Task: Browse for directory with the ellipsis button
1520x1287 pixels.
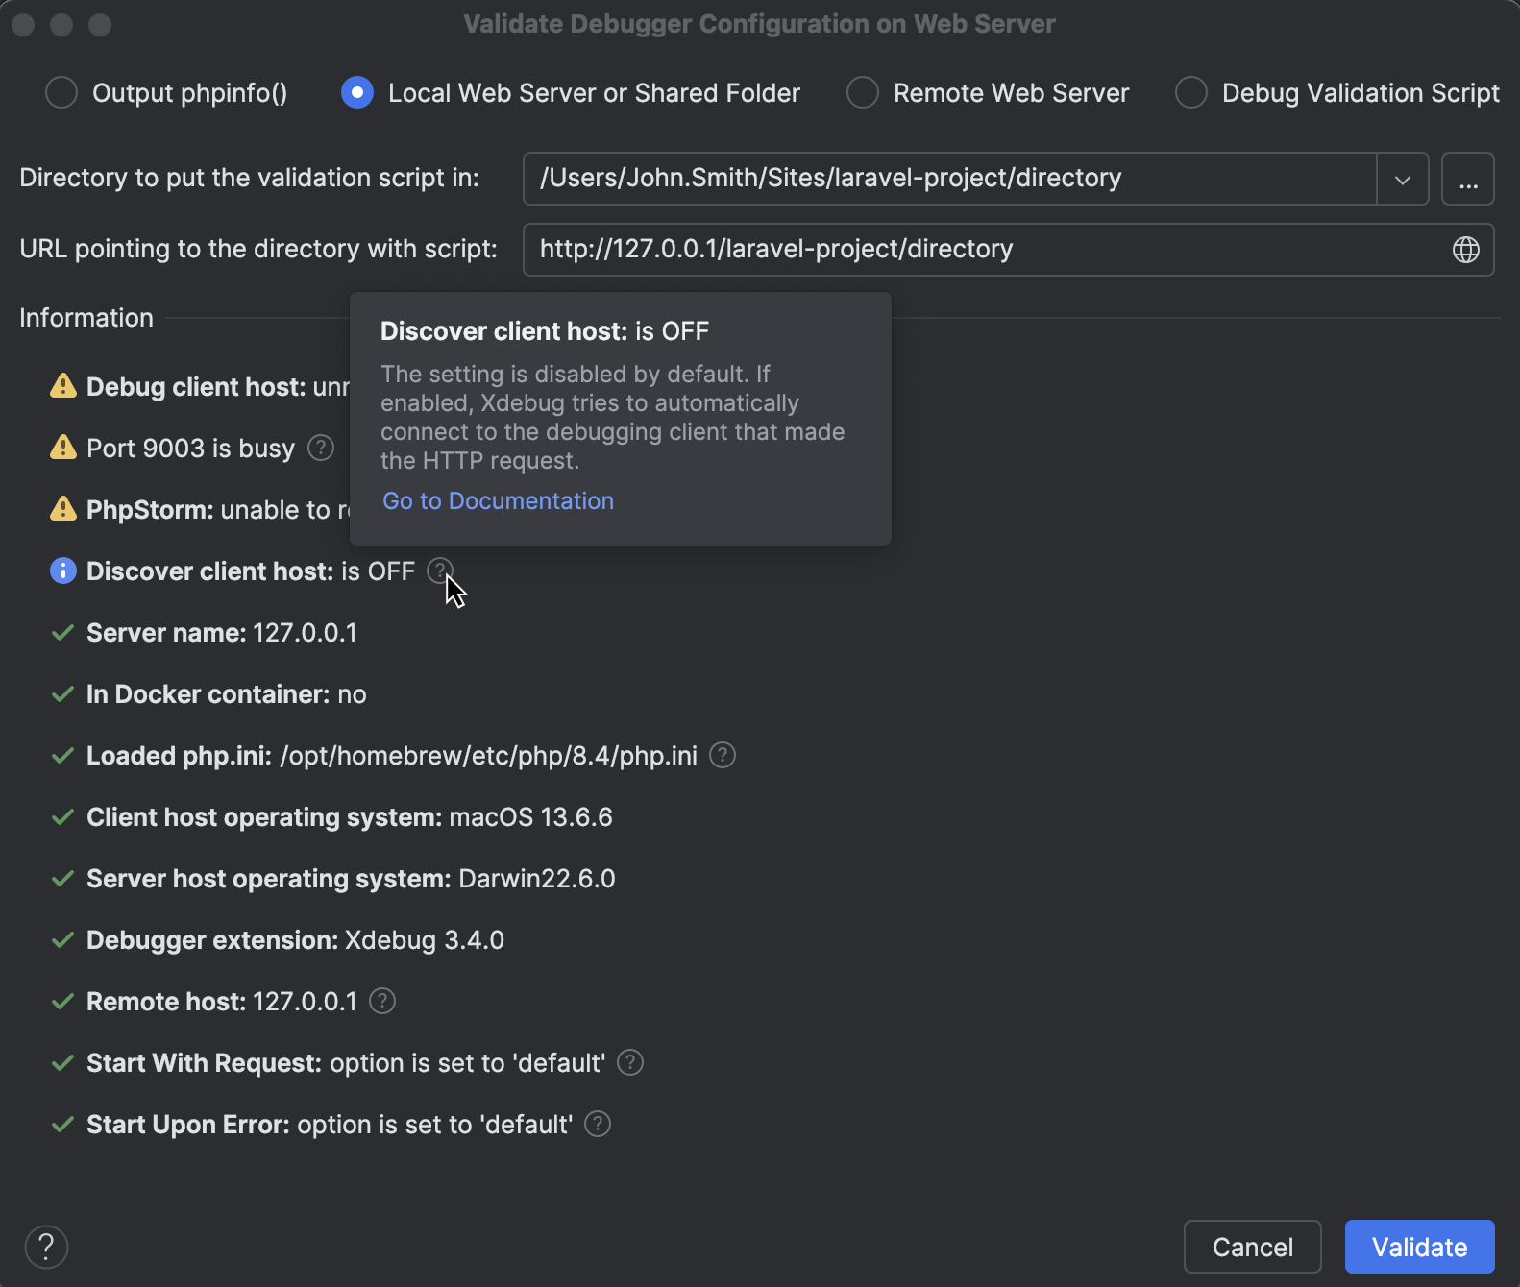Action: [1467, 179]
